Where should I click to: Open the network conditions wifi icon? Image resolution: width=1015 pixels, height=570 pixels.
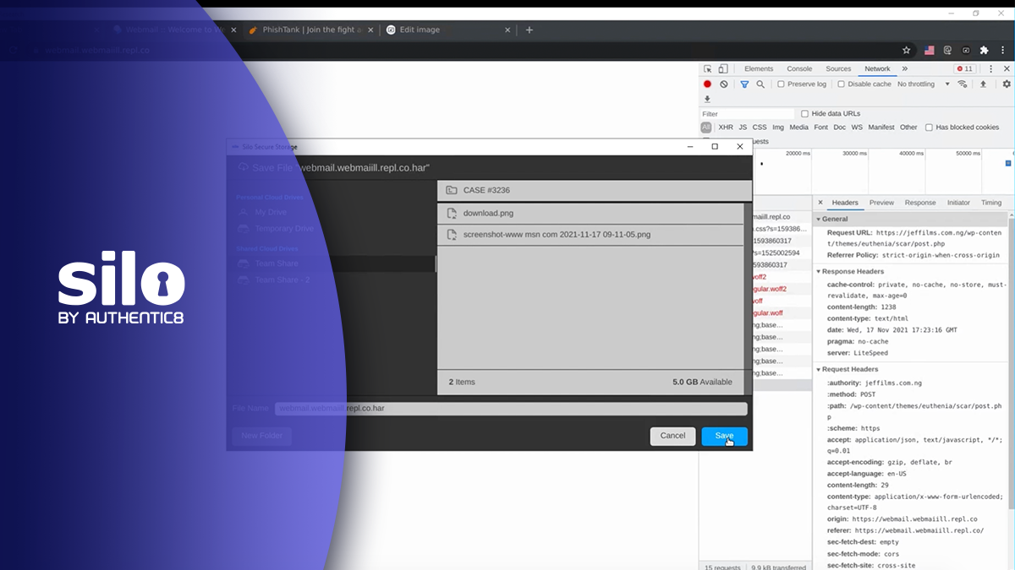tap(962, 84)
